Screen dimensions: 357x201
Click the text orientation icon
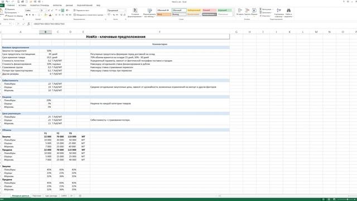click(67, 11)
